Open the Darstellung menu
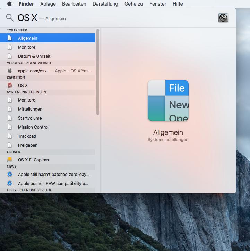The image size is (250, 251). 105,4
